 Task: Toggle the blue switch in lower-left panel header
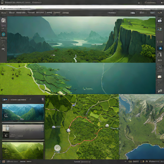tap(5, 100)
